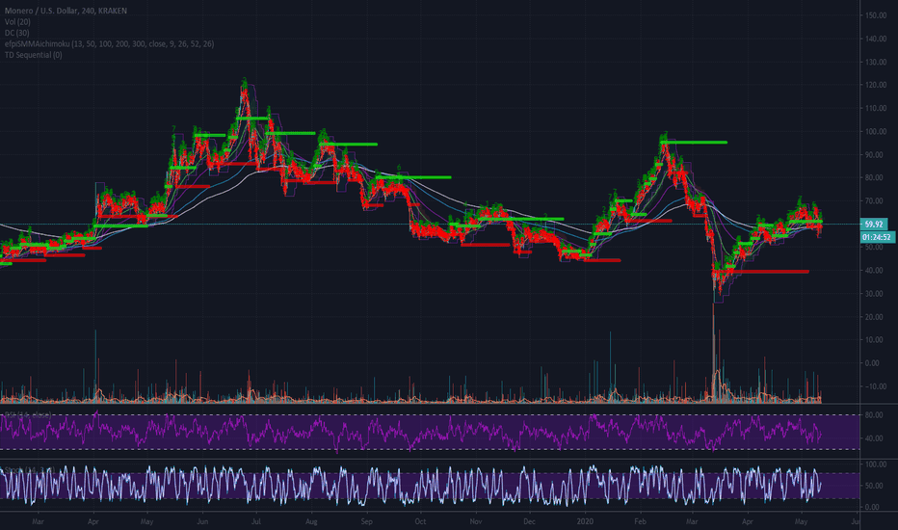
Task: Select the TD Sequential (0) indicator label
Action: click(33, 55)
